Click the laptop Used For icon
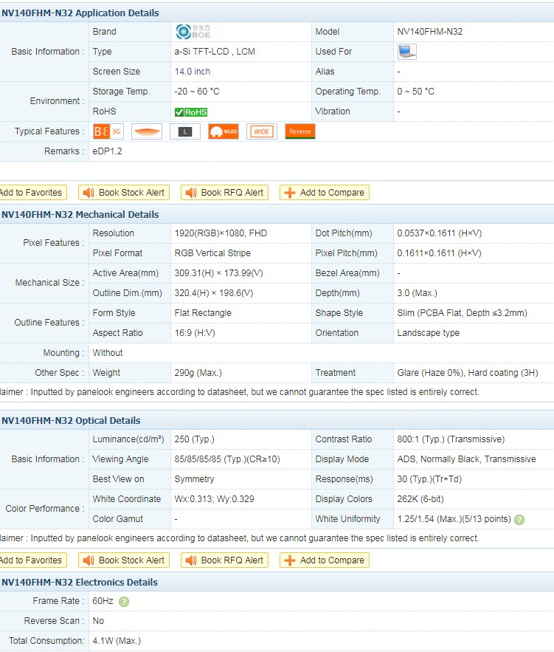554x652 pixels. click(406, 52)
